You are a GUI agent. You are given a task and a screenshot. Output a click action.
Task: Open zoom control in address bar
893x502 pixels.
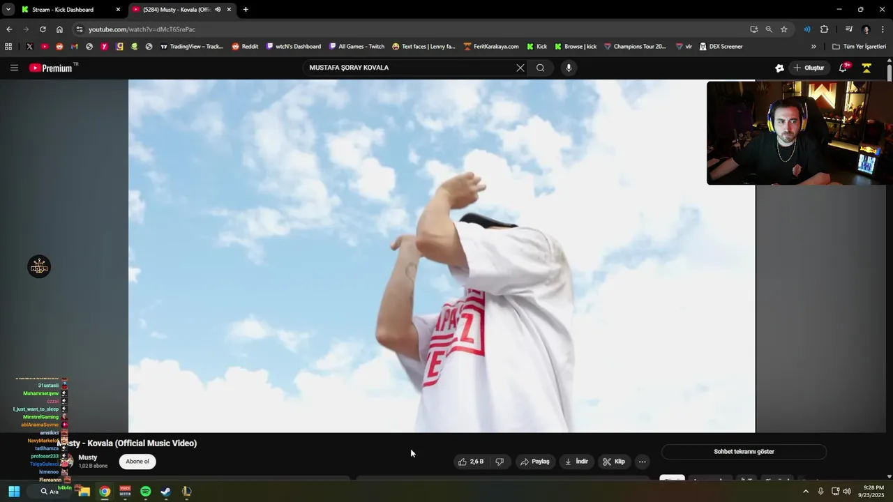tap(769, 29)
